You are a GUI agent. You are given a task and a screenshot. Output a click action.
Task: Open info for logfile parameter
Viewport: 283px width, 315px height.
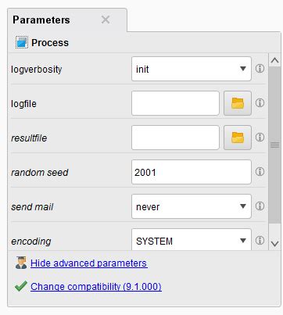pyautogui.click(x=260, y=103)
